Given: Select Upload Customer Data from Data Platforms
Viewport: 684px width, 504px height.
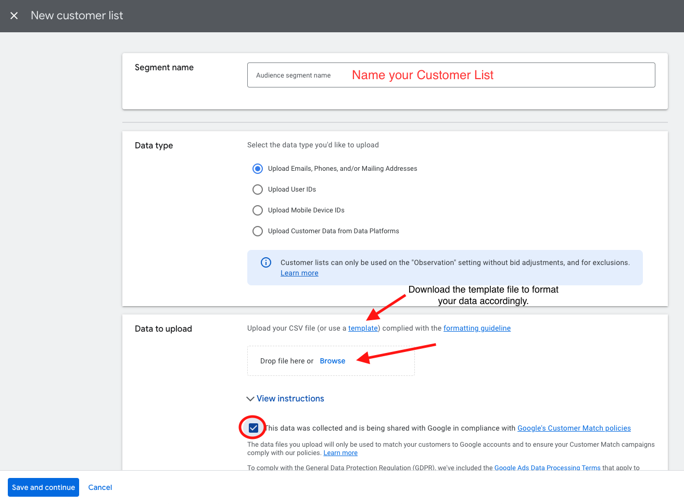Looking at the screenshot, I should pyautogui.click(x=258, y=231).
